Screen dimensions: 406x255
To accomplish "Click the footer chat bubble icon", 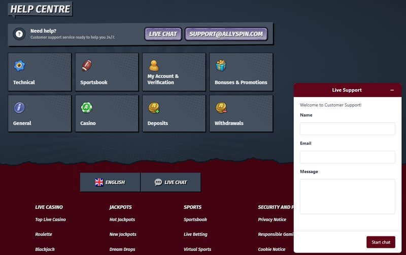I will tap(158, 182).
